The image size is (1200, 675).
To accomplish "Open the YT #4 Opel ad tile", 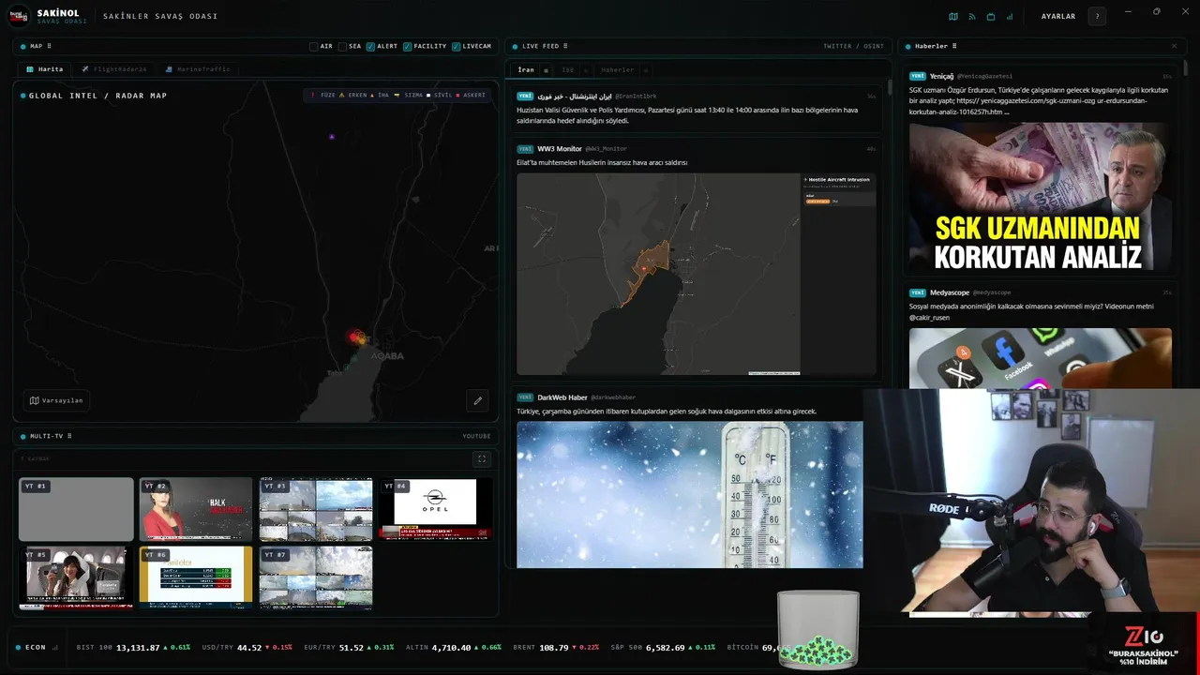I will click(x=436, y=509).
